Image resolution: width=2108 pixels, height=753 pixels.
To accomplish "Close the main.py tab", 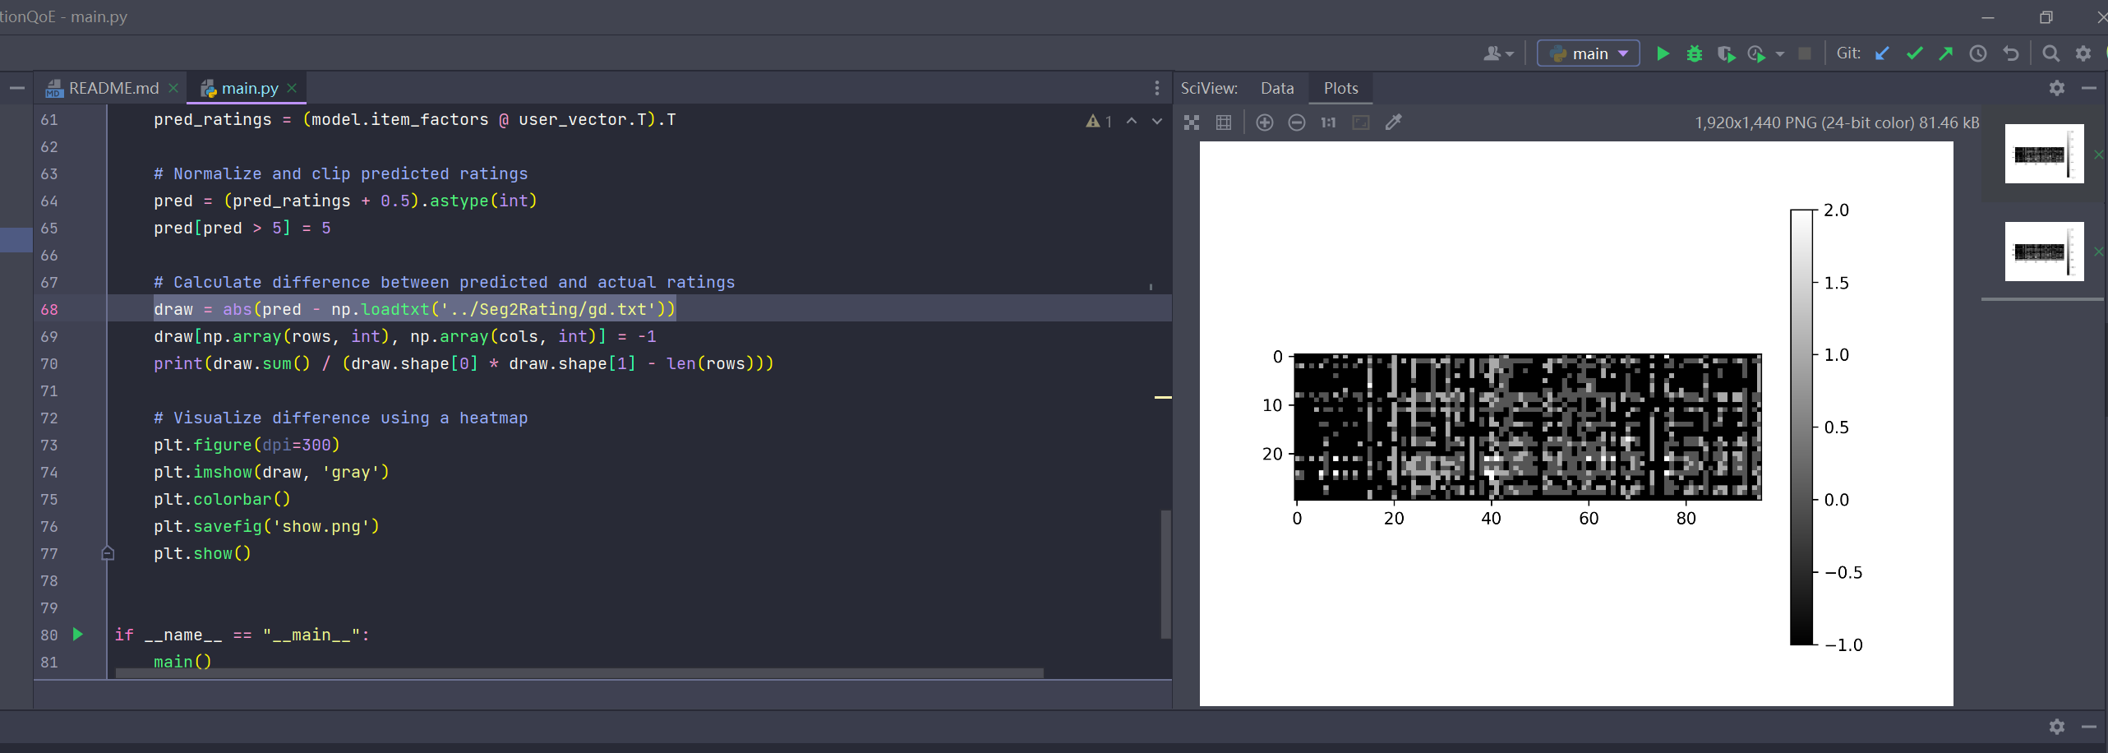I will tap(292, 88).
